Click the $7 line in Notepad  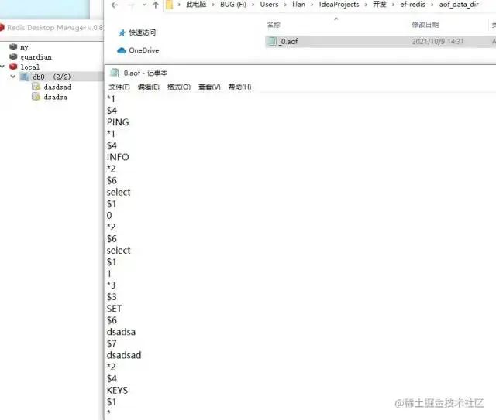pos(112,343)
